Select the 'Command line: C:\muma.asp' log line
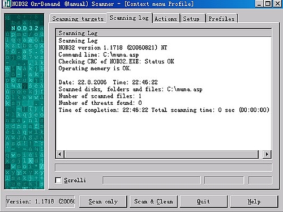Screen dimensions: 283x212 [98, 54]
